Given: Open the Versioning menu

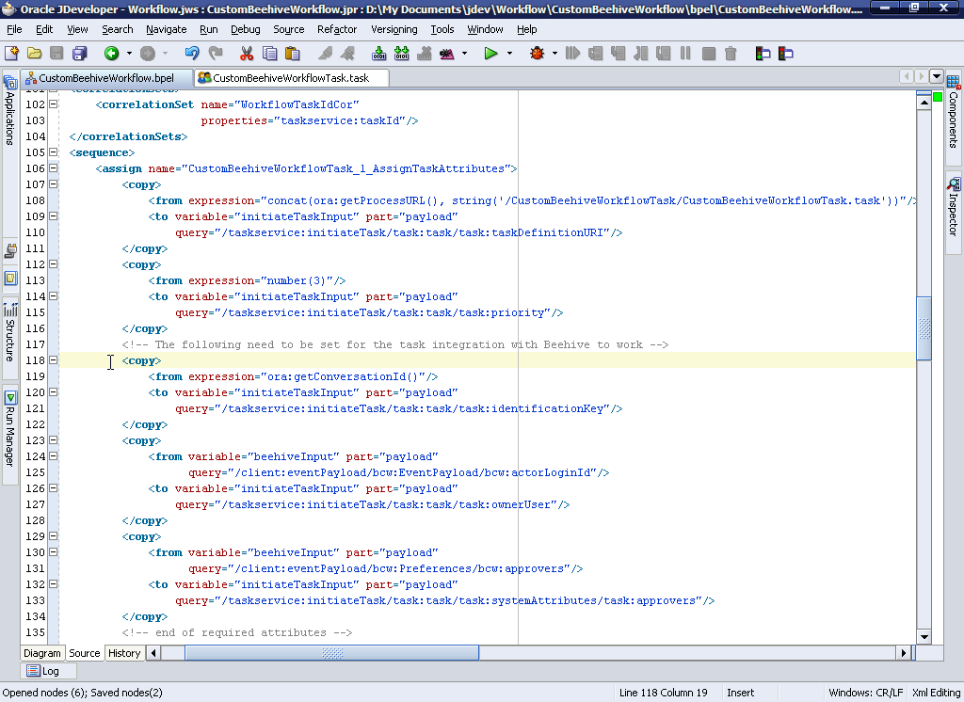Looking at the screenshot, I should 394,29.
